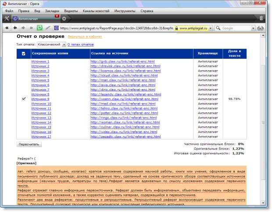272x212 pixels.
Task: Click the Доля в тексте column header
Action: (x=234, y=54)
